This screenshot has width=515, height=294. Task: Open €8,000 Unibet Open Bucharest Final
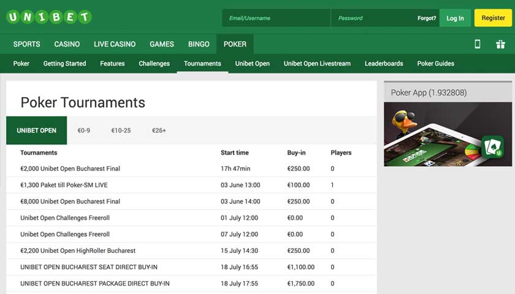click(71, 202)
